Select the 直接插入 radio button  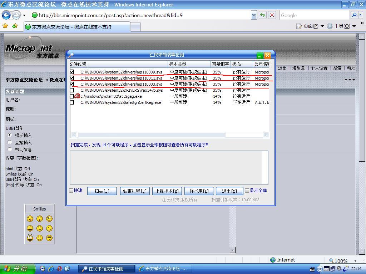(x=10, y=142)
